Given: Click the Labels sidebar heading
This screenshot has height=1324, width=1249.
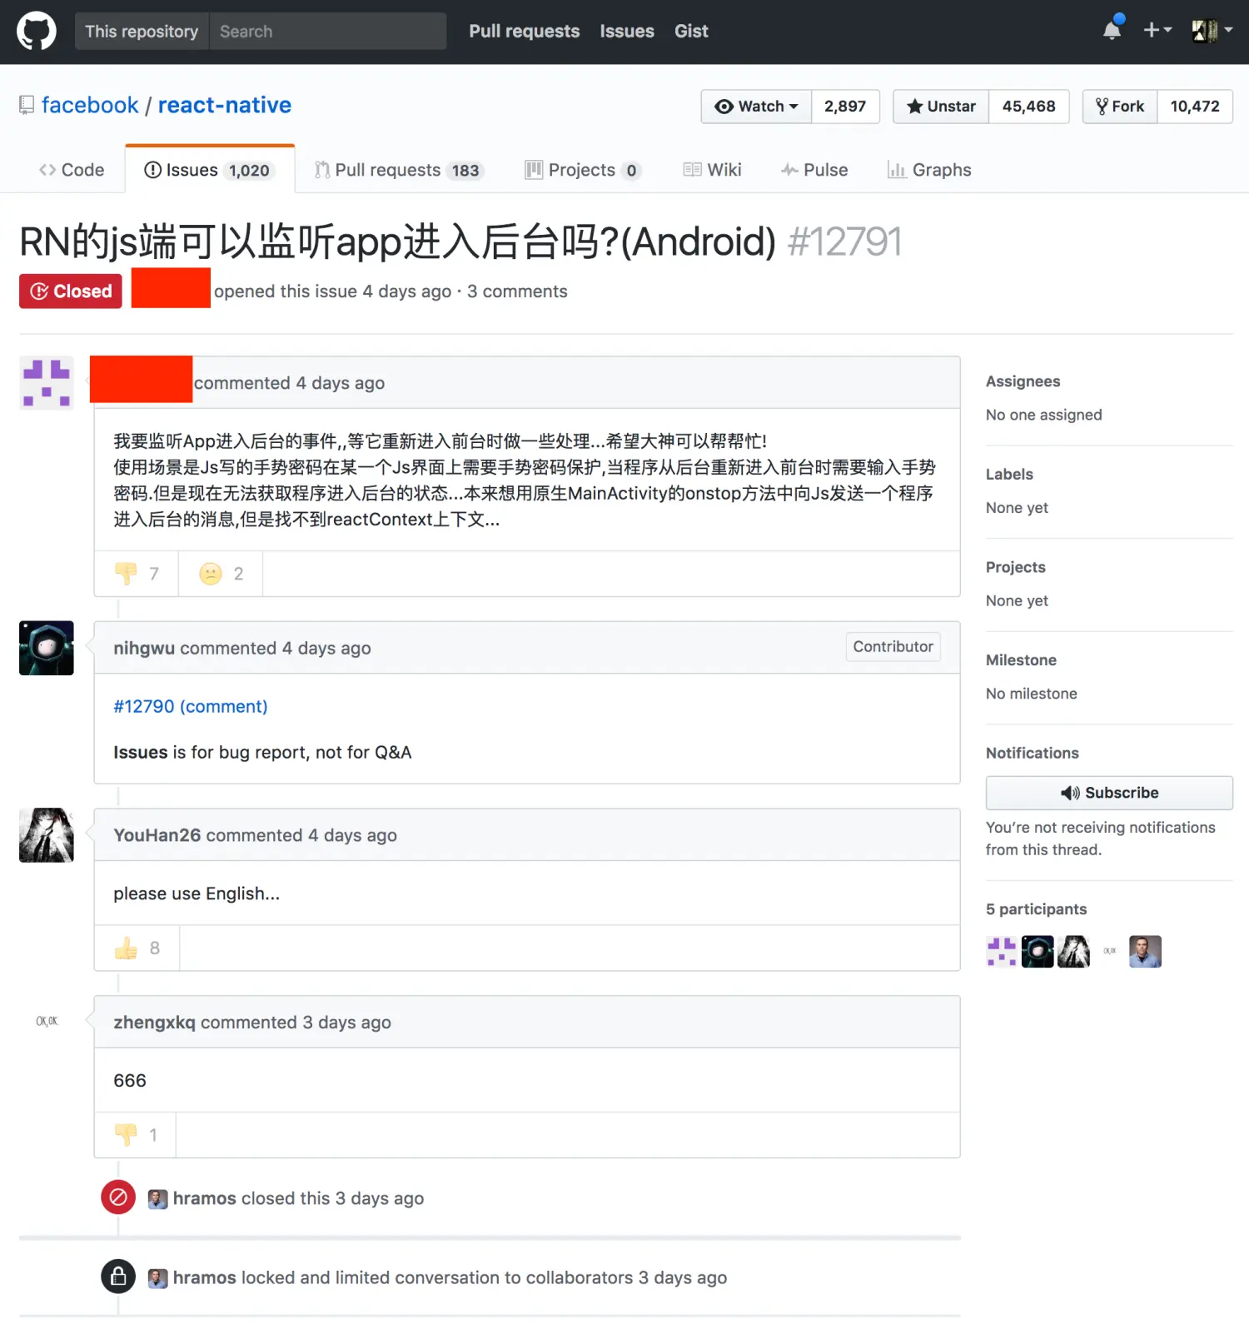Looking at the screenshot, I should pos(1009,475).
